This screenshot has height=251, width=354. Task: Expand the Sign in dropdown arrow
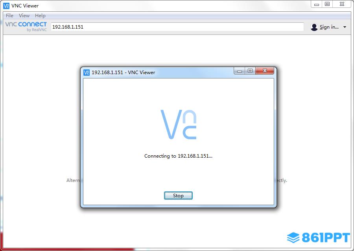(345, 27)
